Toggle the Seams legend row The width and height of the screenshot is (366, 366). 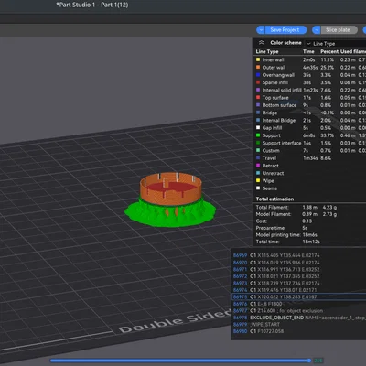pyautogui.click(x=309, y=188)
